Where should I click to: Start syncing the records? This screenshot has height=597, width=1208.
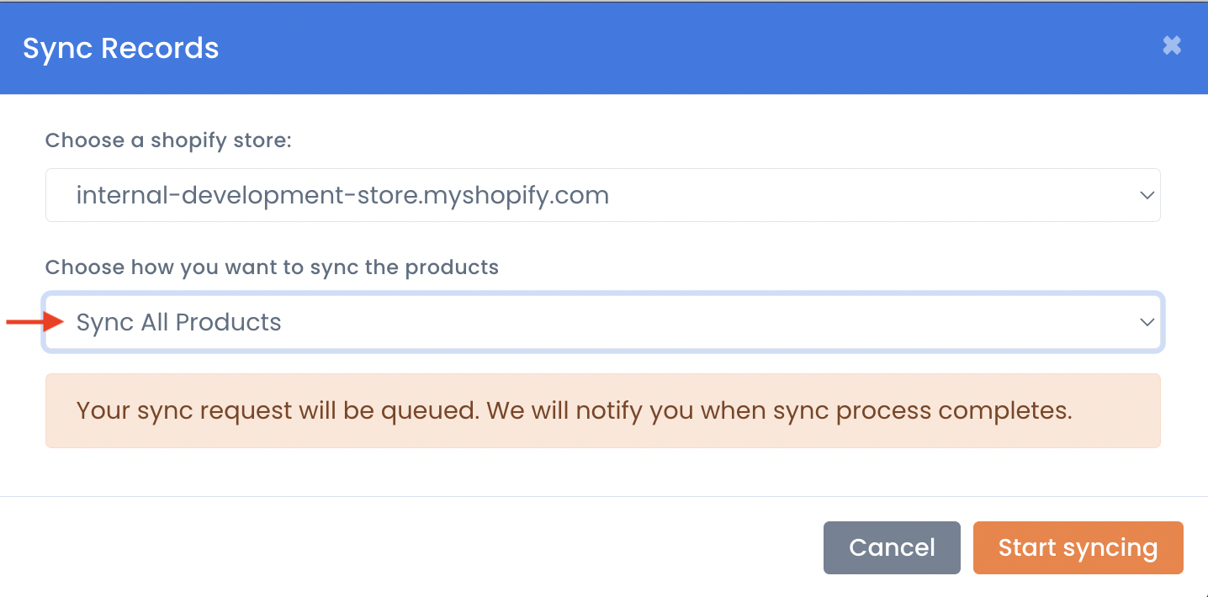1078,547
